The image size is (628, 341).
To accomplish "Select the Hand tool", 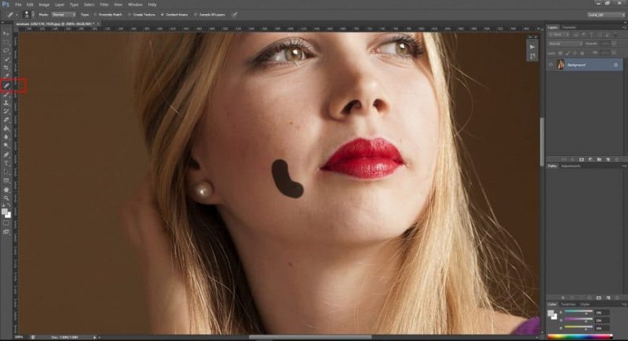I will coord(6,190).
